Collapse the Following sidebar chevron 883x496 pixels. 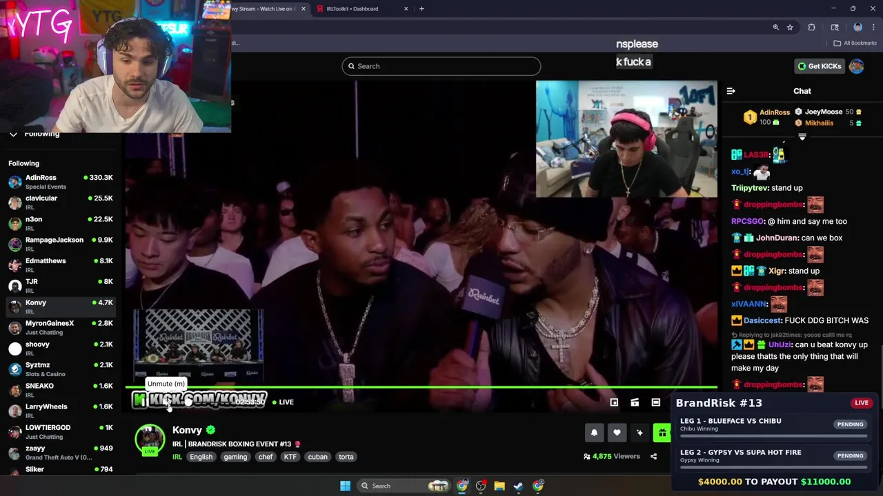[13, 134]
